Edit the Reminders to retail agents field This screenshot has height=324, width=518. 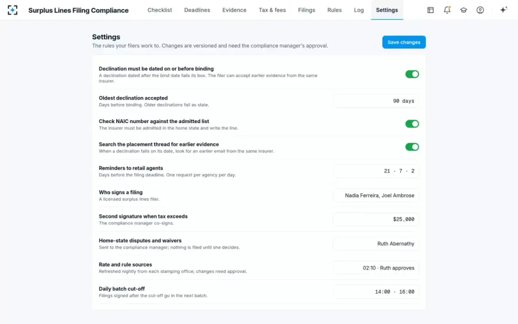pos(376,171)
